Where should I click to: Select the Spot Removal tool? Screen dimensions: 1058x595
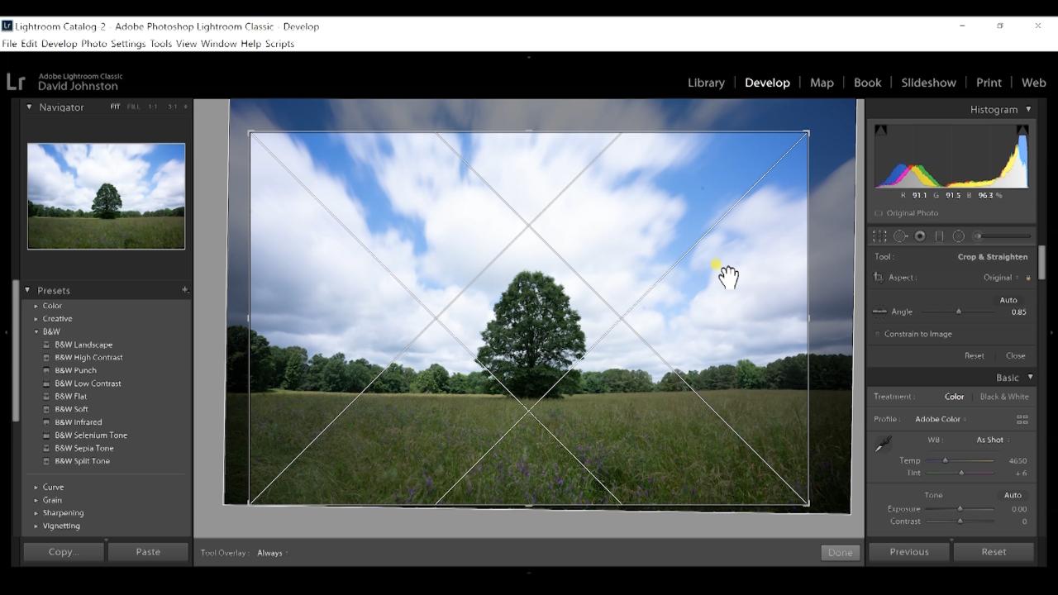[x=900, y=236]
